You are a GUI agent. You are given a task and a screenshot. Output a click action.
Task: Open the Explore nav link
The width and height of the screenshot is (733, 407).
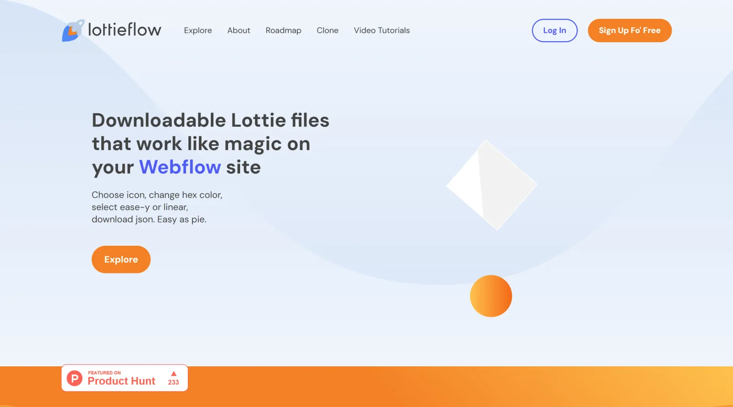[198, 30]
